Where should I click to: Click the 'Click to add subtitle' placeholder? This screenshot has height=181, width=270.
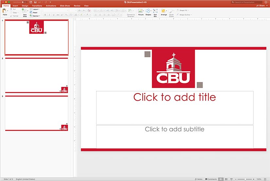click(x=175, y=137)
